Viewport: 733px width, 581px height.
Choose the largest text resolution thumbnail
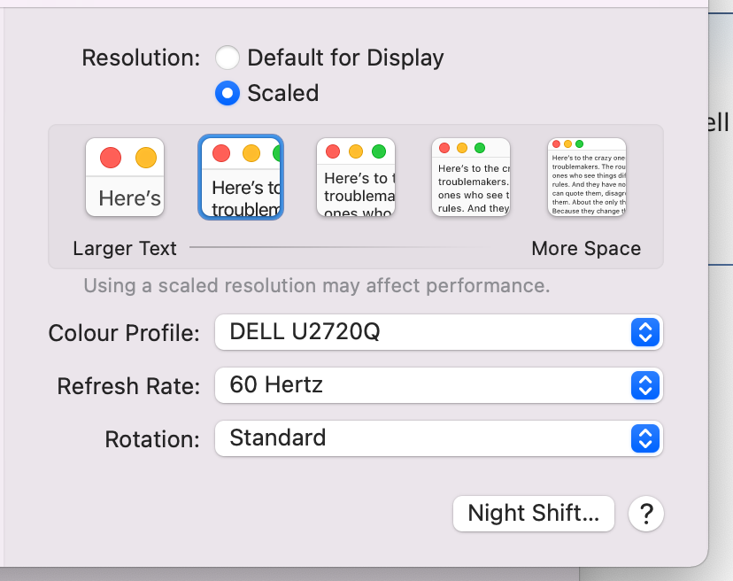click(x=125, y=177)
